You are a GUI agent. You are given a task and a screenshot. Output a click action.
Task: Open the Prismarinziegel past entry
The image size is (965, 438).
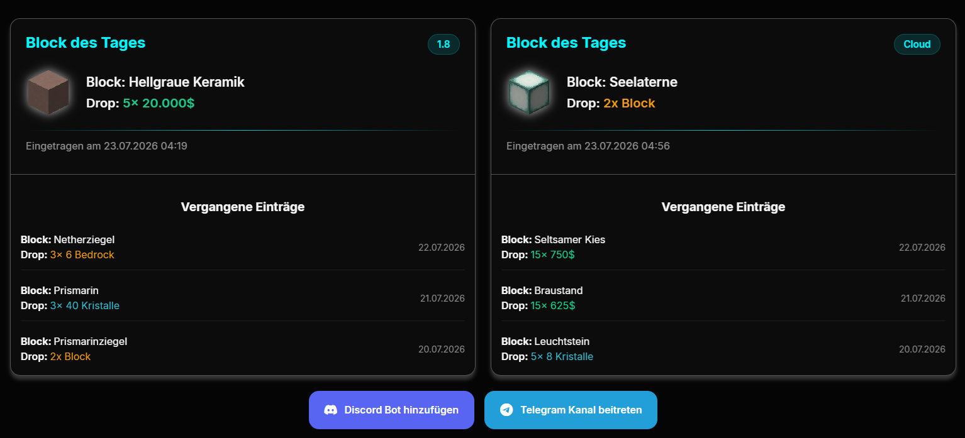(x=243, y=349)
